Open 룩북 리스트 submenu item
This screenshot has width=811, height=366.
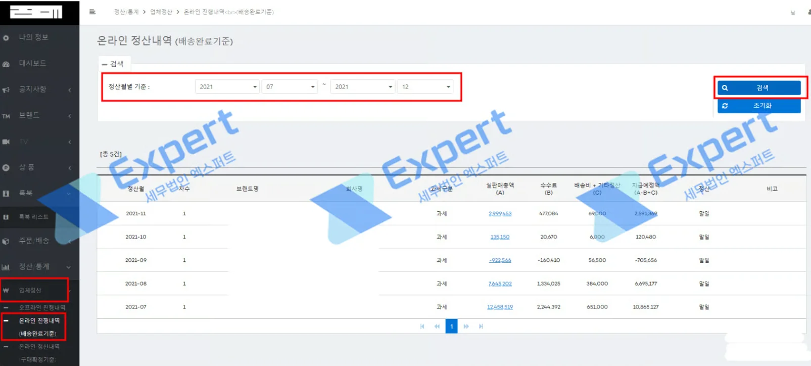(x=34, y=217)
